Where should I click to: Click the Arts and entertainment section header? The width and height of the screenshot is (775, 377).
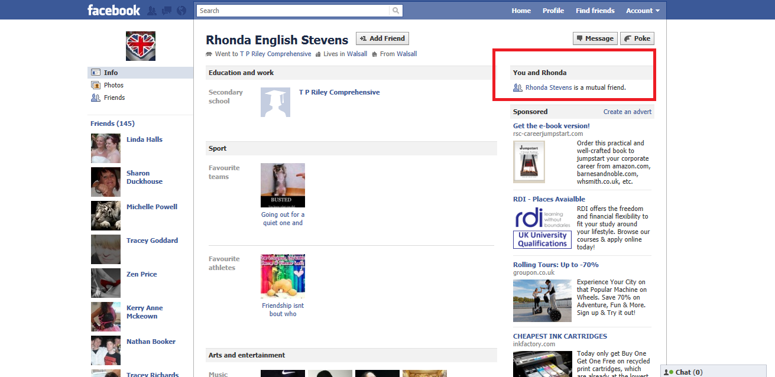pyautogui.click(x=351, y=355)
